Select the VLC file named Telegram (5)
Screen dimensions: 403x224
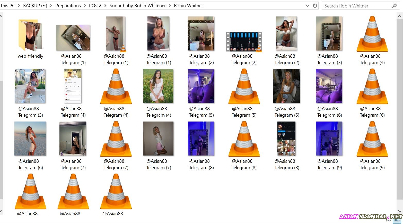[244, 86]
